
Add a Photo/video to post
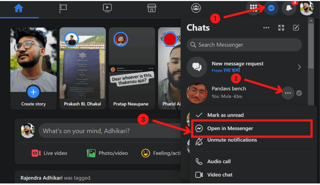pyautogui.click(x=107, y=153)
